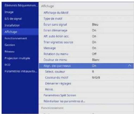
Task: Change the Blanc menu color value
Action: (96, 60)
